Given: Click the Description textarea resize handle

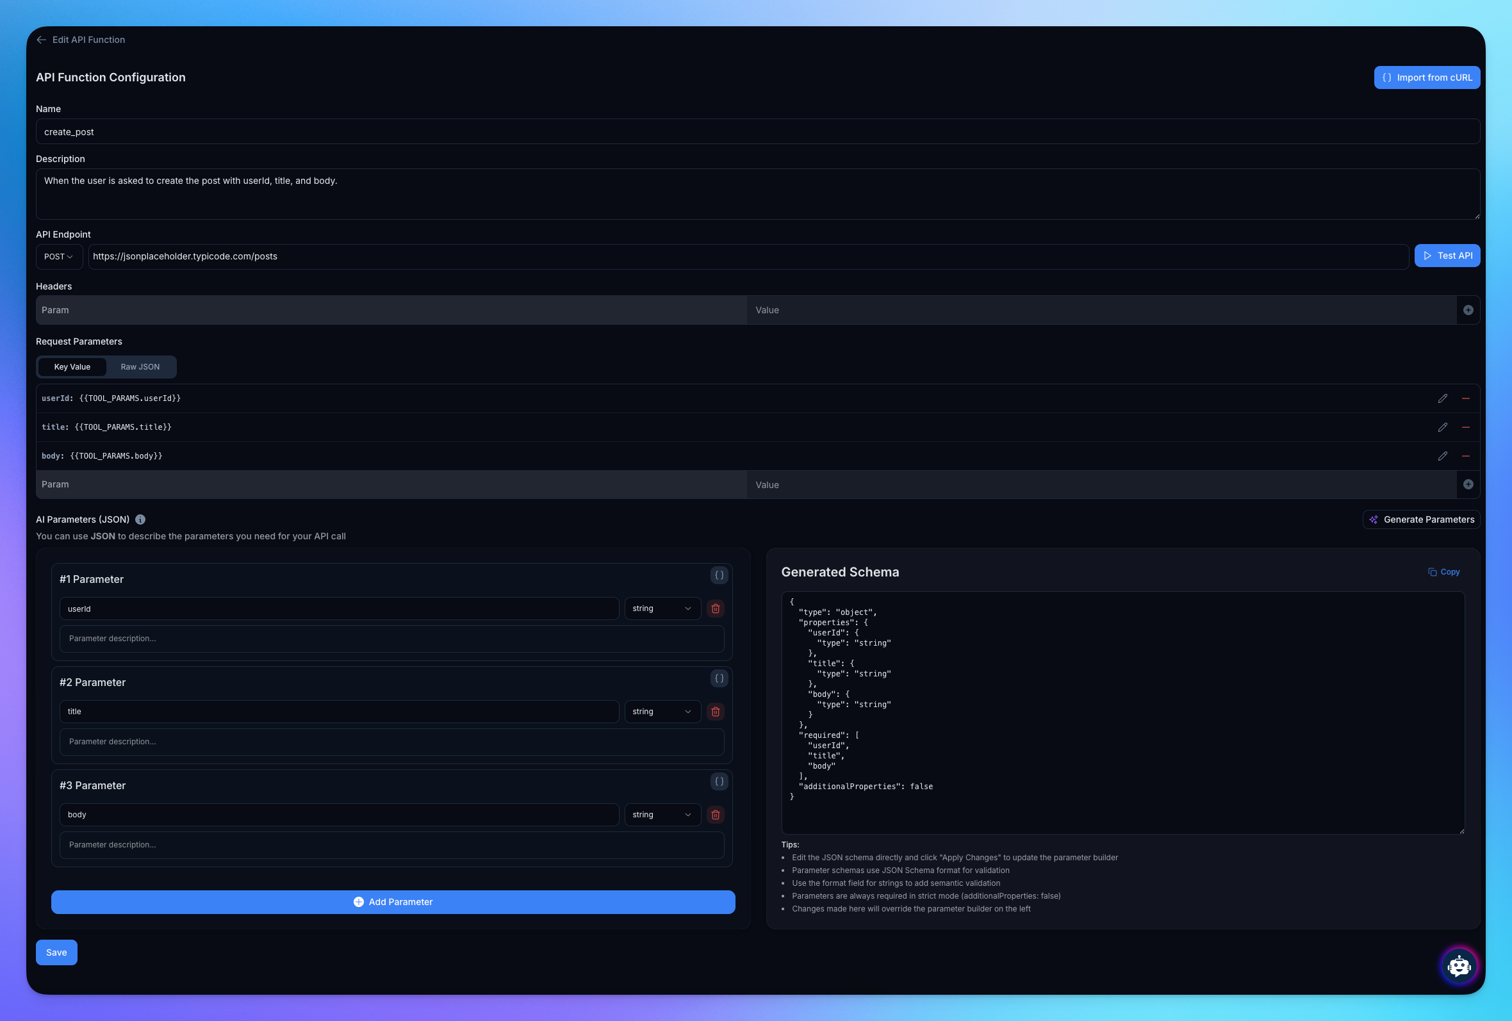Looking at the screenshot, I should 1477,216.
